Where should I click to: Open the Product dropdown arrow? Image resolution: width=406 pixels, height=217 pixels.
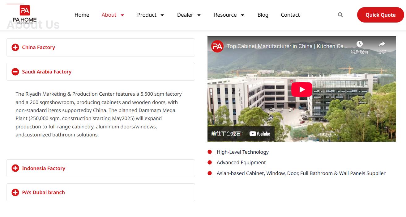tap(162, 15)
